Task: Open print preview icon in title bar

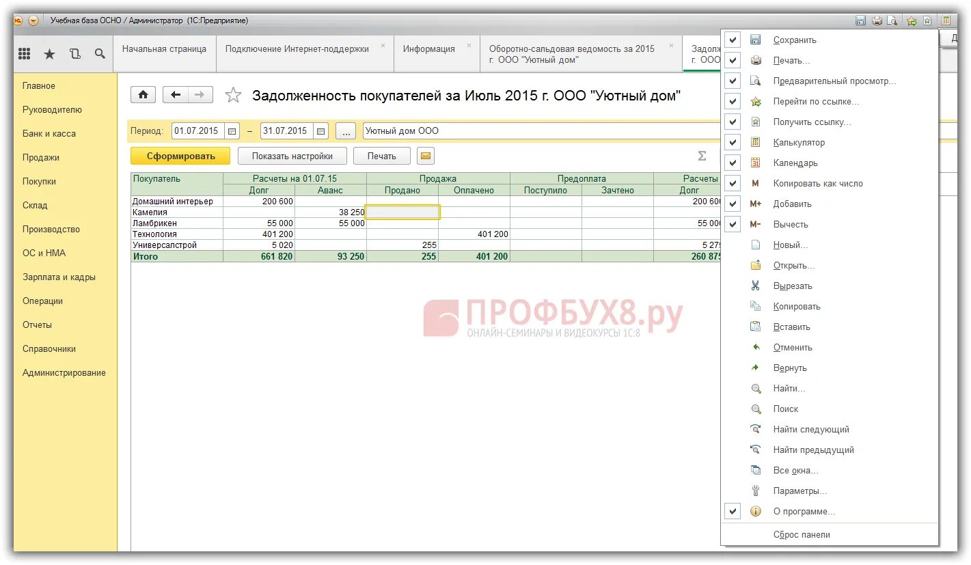Action: [892, 20]
